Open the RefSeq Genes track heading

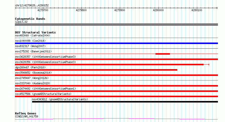[26, 114]
